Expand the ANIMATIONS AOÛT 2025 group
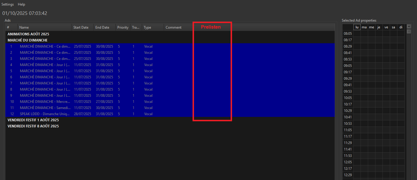This screenshot has height=180, width=417. click(28, 34)
